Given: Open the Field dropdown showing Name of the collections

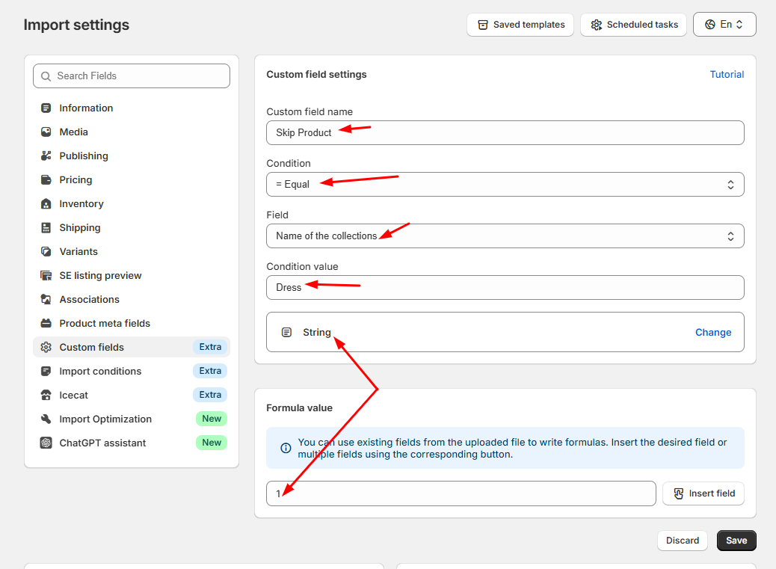Looking at the screenshot, I should point(505,236).
